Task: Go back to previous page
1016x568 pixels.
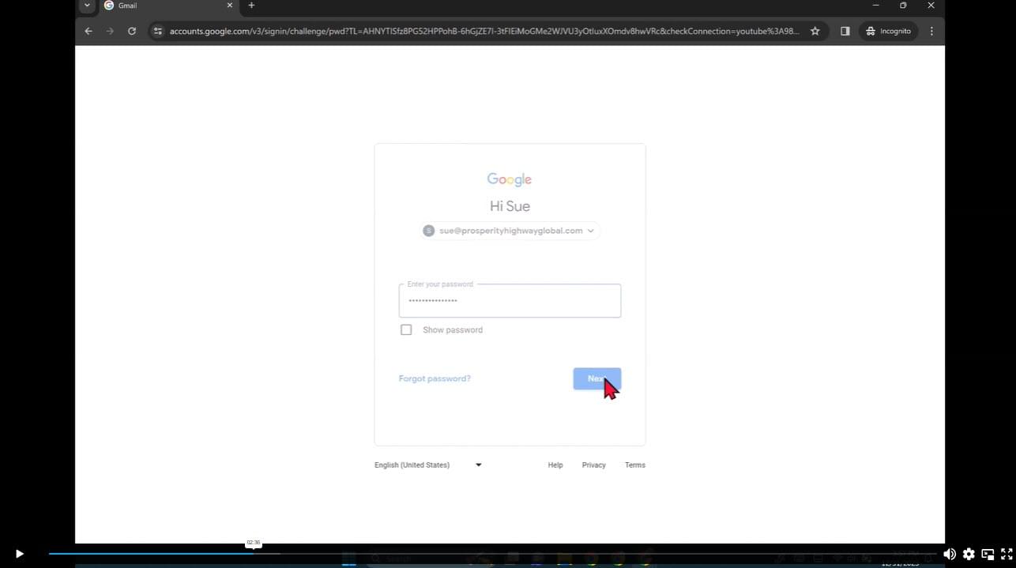Action: tap(88, 31)
